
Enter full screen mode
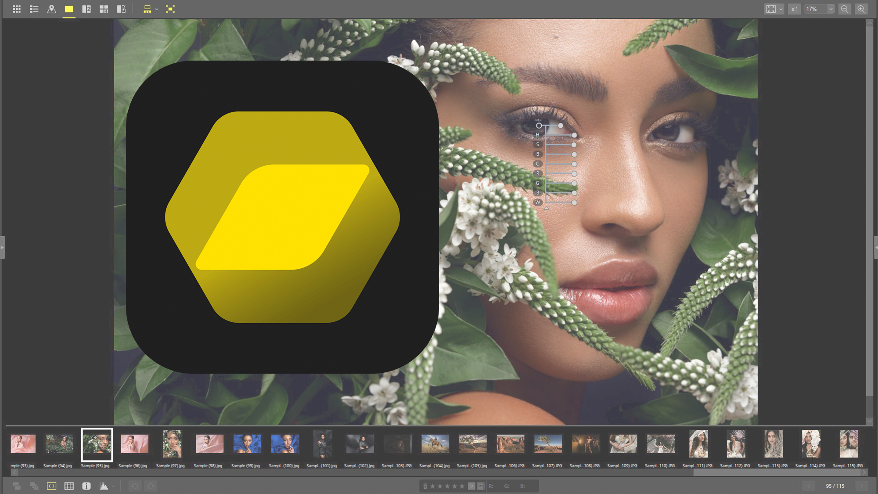170,9
